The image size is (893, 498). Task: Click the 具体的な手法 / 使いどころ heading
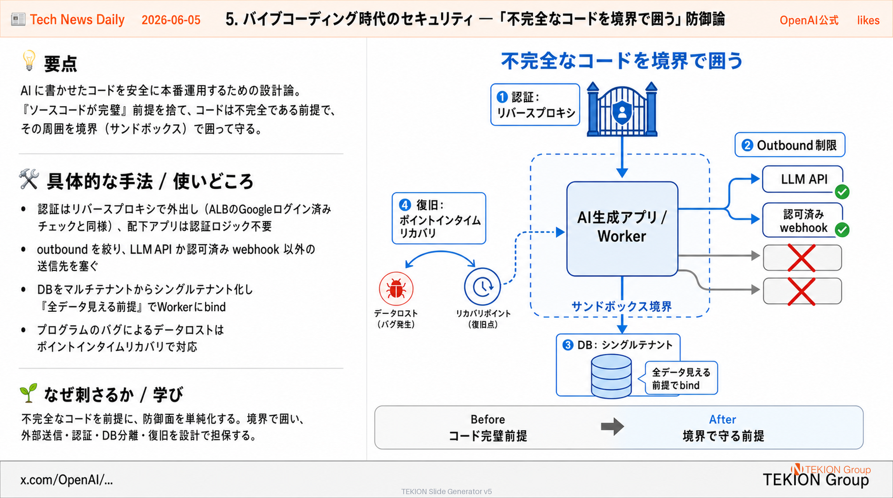[x=150, y=181]
